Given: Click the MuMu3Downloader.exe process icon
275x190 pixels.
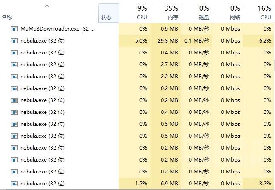Looking at the screenshot, I should pos(15,29).
